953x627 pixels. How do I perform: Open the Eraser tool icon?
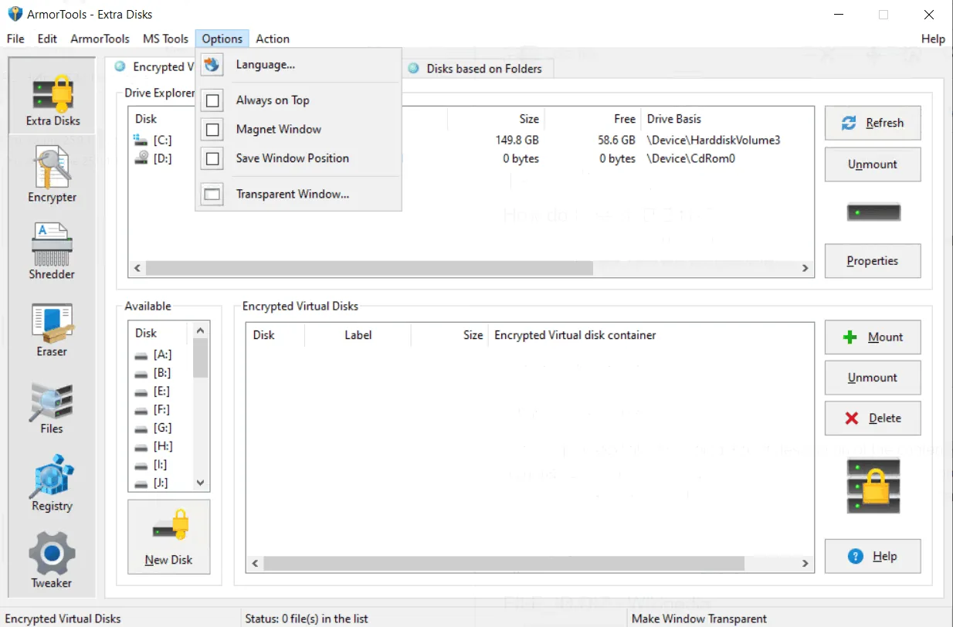[x=52, y=330]
